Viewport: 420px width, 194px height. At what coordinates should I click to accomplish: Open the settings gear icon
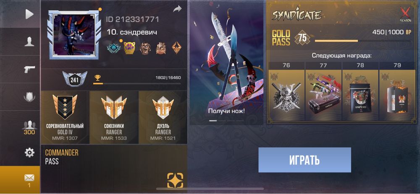pyautogui.click(x=29, y=153)
